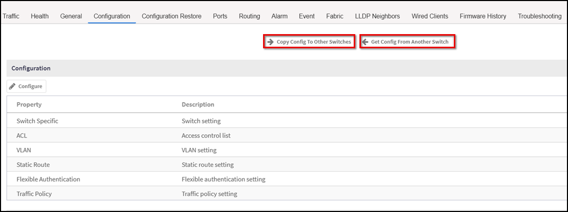
Task: Switch to the Health tab
Action: click(x=40, y=16)
